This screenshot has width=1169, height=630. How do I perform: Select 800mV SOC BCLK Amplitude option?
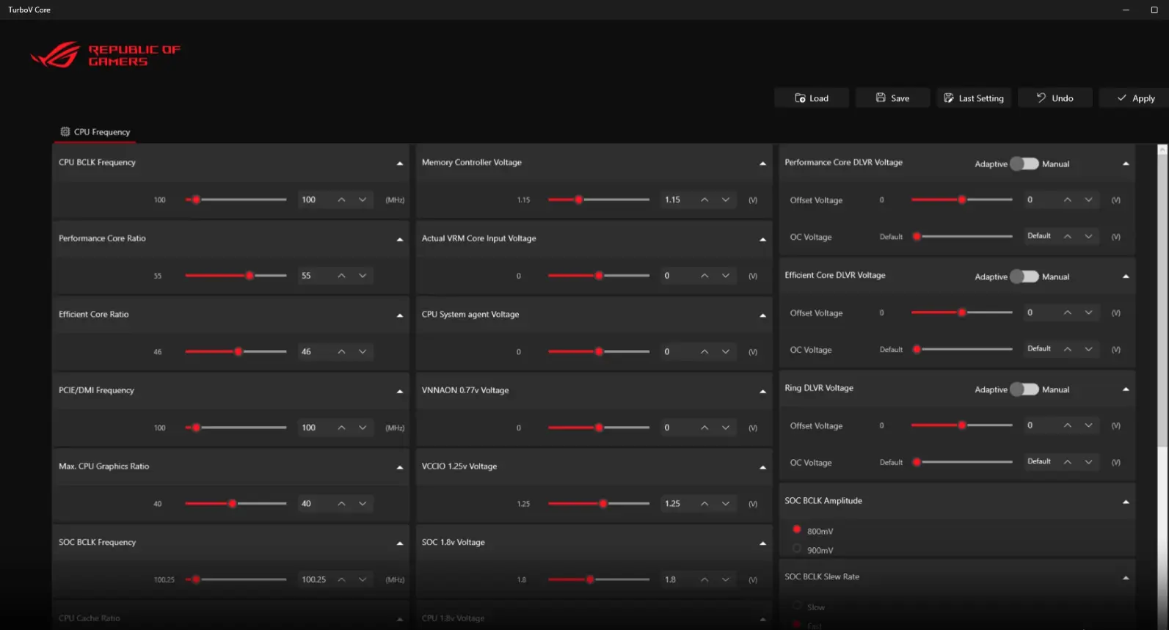[x=797, y=530]
